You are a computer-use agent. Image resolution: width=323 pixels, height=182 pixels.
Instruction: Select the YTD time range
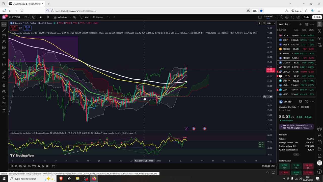pyautogui.click(x=34, y=166)
